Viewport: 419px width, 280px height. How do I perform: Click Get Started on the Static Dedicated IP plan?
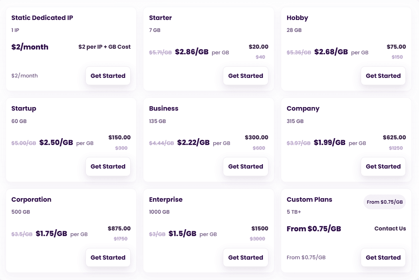click(108, 75)
